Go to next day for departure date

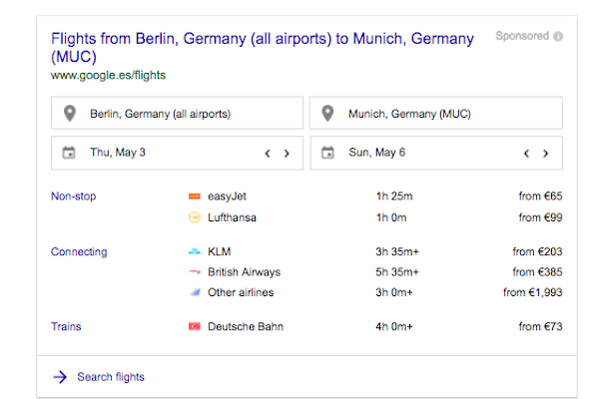point(287,154)
